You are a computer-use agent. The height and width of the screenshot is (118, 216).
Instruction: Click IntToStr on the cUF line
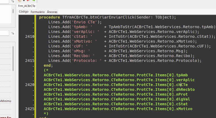118,46
